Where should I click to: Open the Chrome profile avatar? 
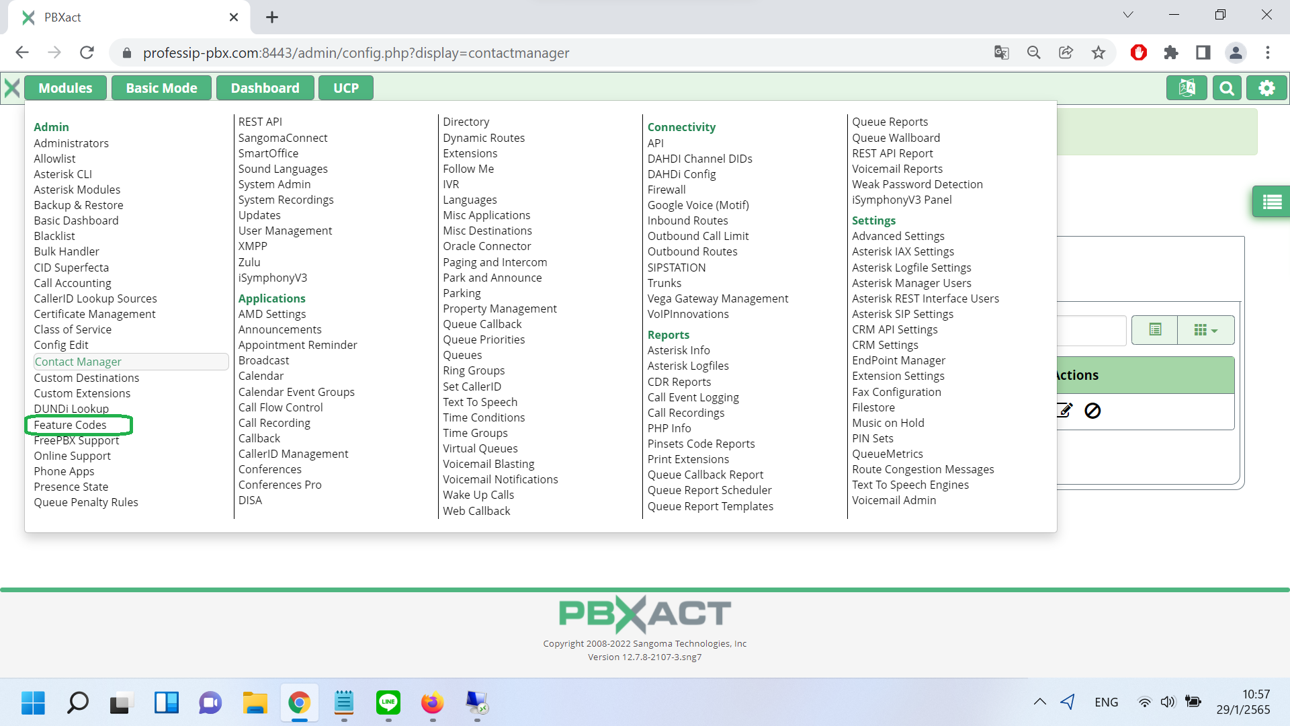[x=1236, y=52]
